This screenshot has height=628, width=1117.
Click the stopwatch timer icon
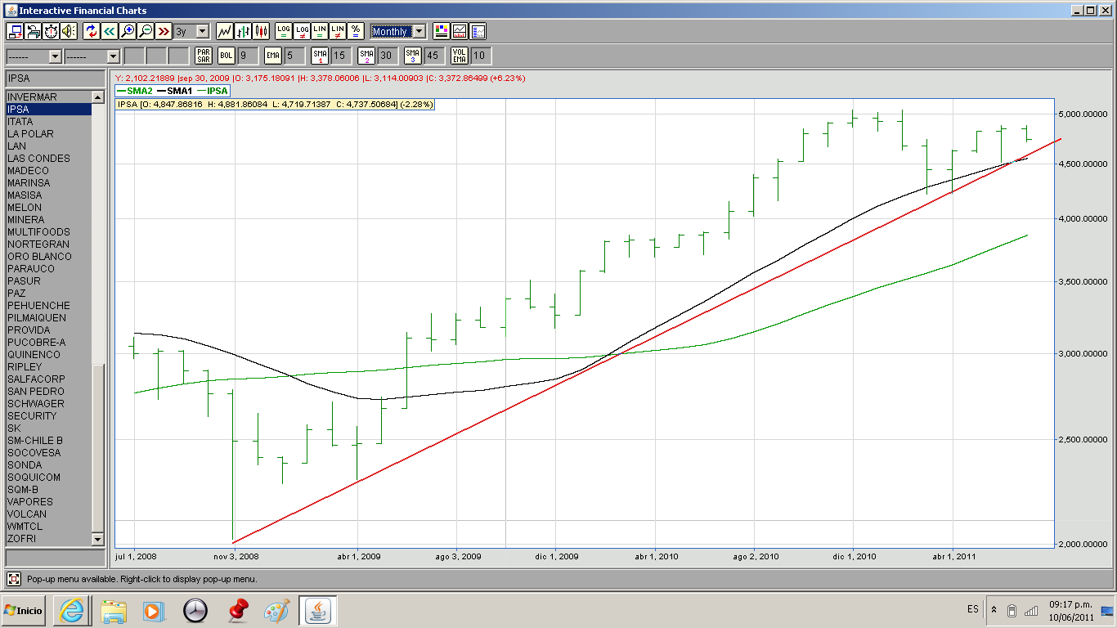tap(51, 31)
